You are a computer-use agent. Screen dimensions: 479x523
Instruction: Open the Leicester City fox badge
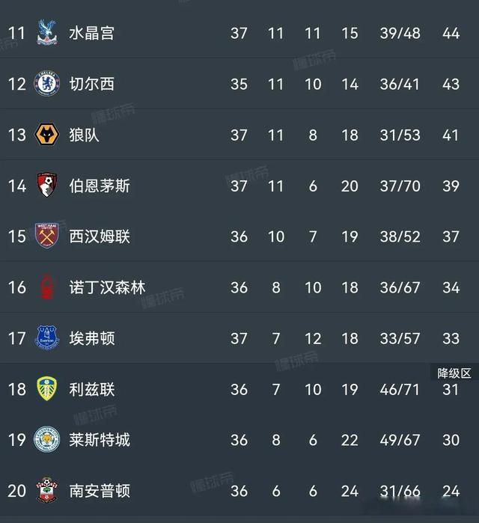click(47, 440)
